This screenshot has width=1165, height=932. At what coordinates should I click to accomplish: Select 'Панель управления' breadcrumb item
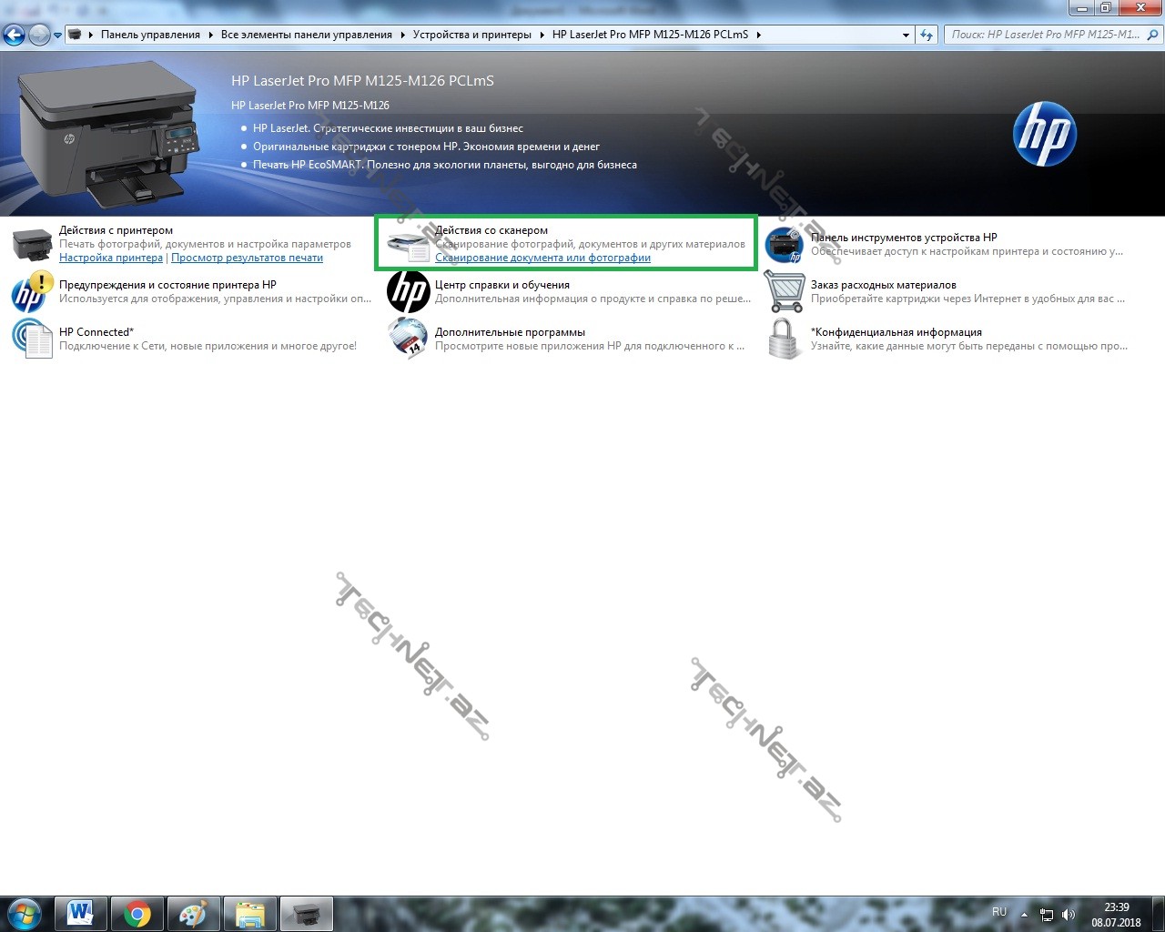point(150,35)
